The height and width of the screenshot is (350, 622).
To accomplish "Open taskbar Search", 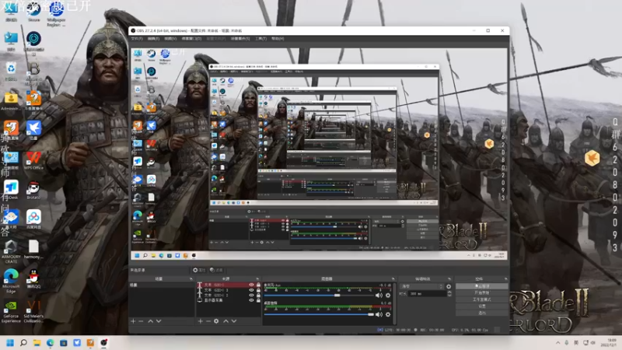I will point(23,342).
